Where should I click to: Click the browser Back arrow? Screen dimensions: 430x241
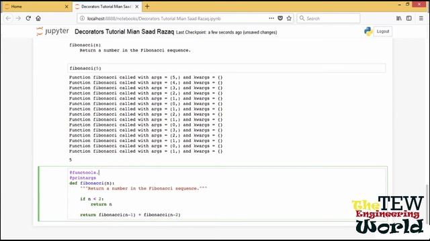[8, 18]
